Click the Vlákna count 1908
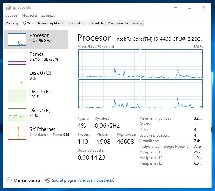This screenshot has width=215, height=191. pyautogui.click(x=104, y=142)
